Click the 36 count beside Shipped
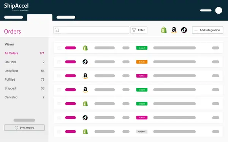The height and width of the screenshot is (142, 228). point(43,88)
